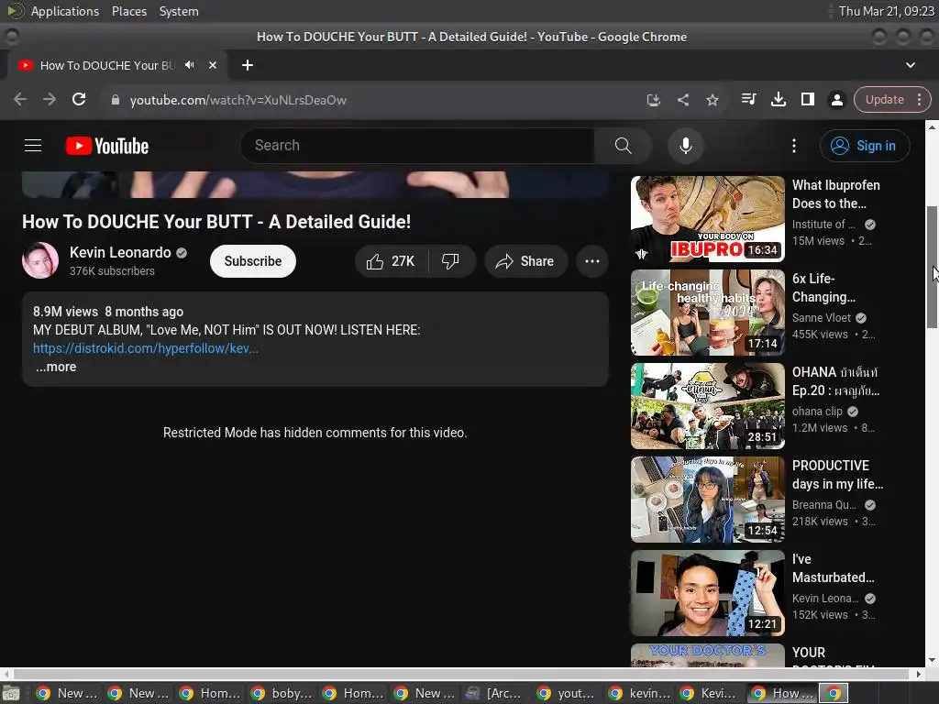Click show desktop icon in taskbar
939x704 pixels.
11,693
